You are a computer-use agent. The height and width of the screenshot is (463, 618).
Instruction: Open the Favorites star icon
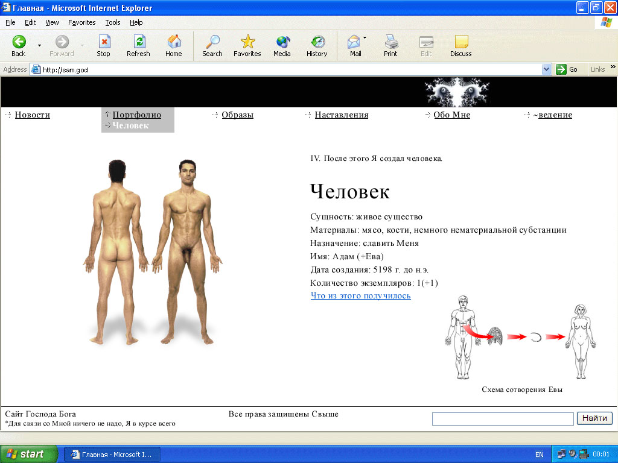click(247, 42)
